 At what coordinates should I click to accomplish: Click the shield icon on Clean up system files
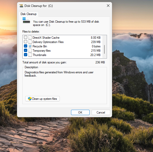pyautogui.click(x=30, y=99)
